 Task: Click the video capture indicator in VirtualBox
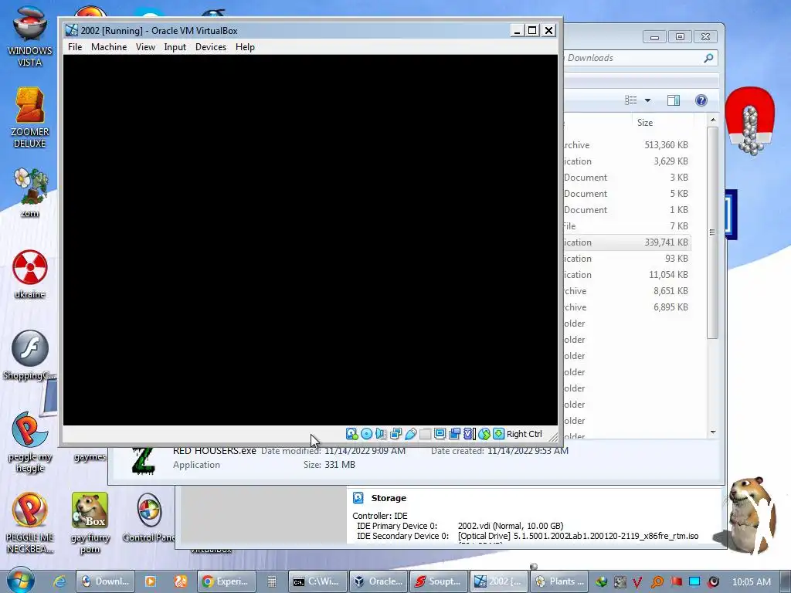tap(454, 434)
